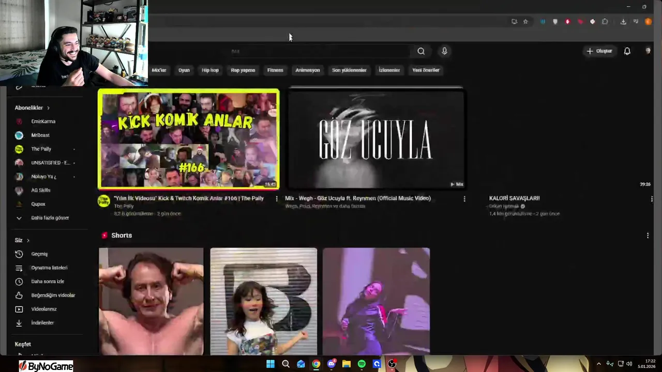662x372 pixels.
Task: Click the grey shield extension icon
Action: pyautogui.click(x=555, y=22)
